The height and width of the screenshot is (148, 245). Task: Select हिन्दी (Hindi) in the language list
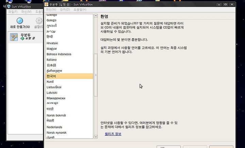[x=69, y=37]
